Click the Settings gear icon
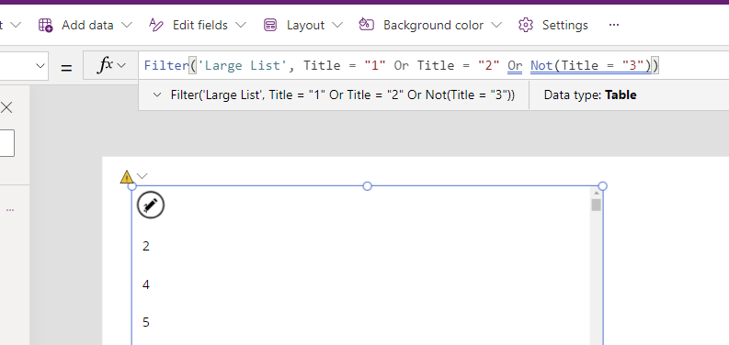Viewport: 729px width, 345px height. click(x=525, y=25)
